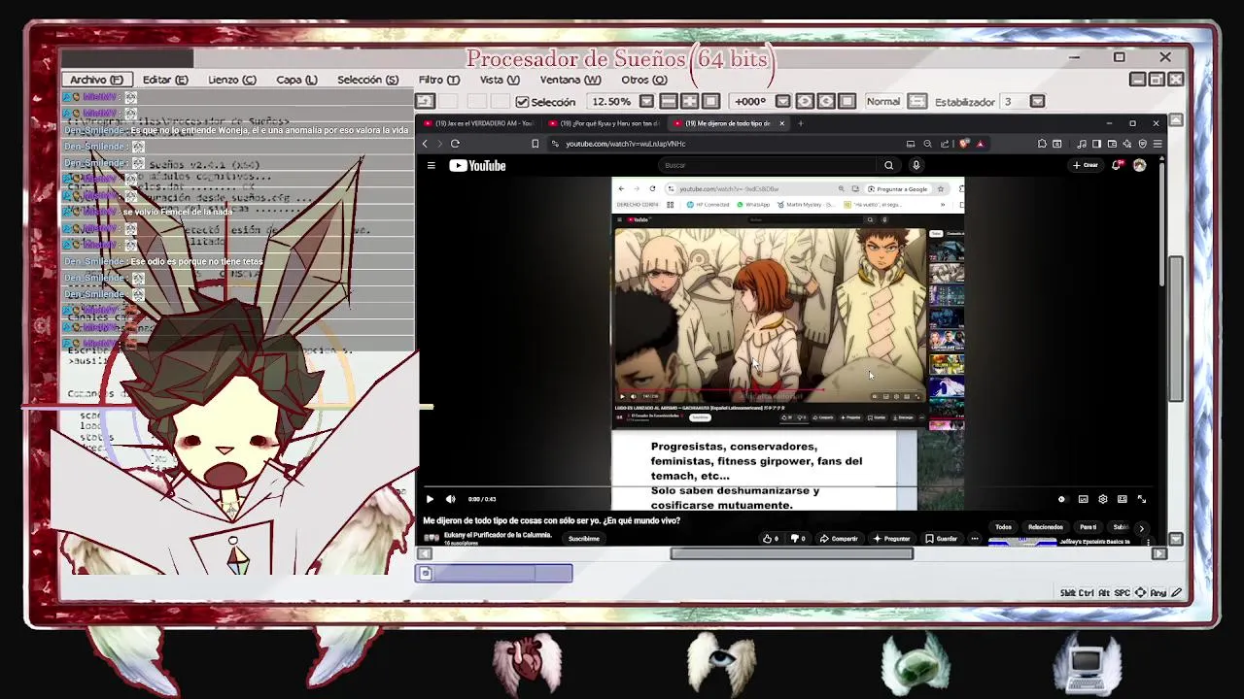This screenshot has height=699, width=1244.
Task: Click the YouTube Buscar search field
Action: coord(766,165)
